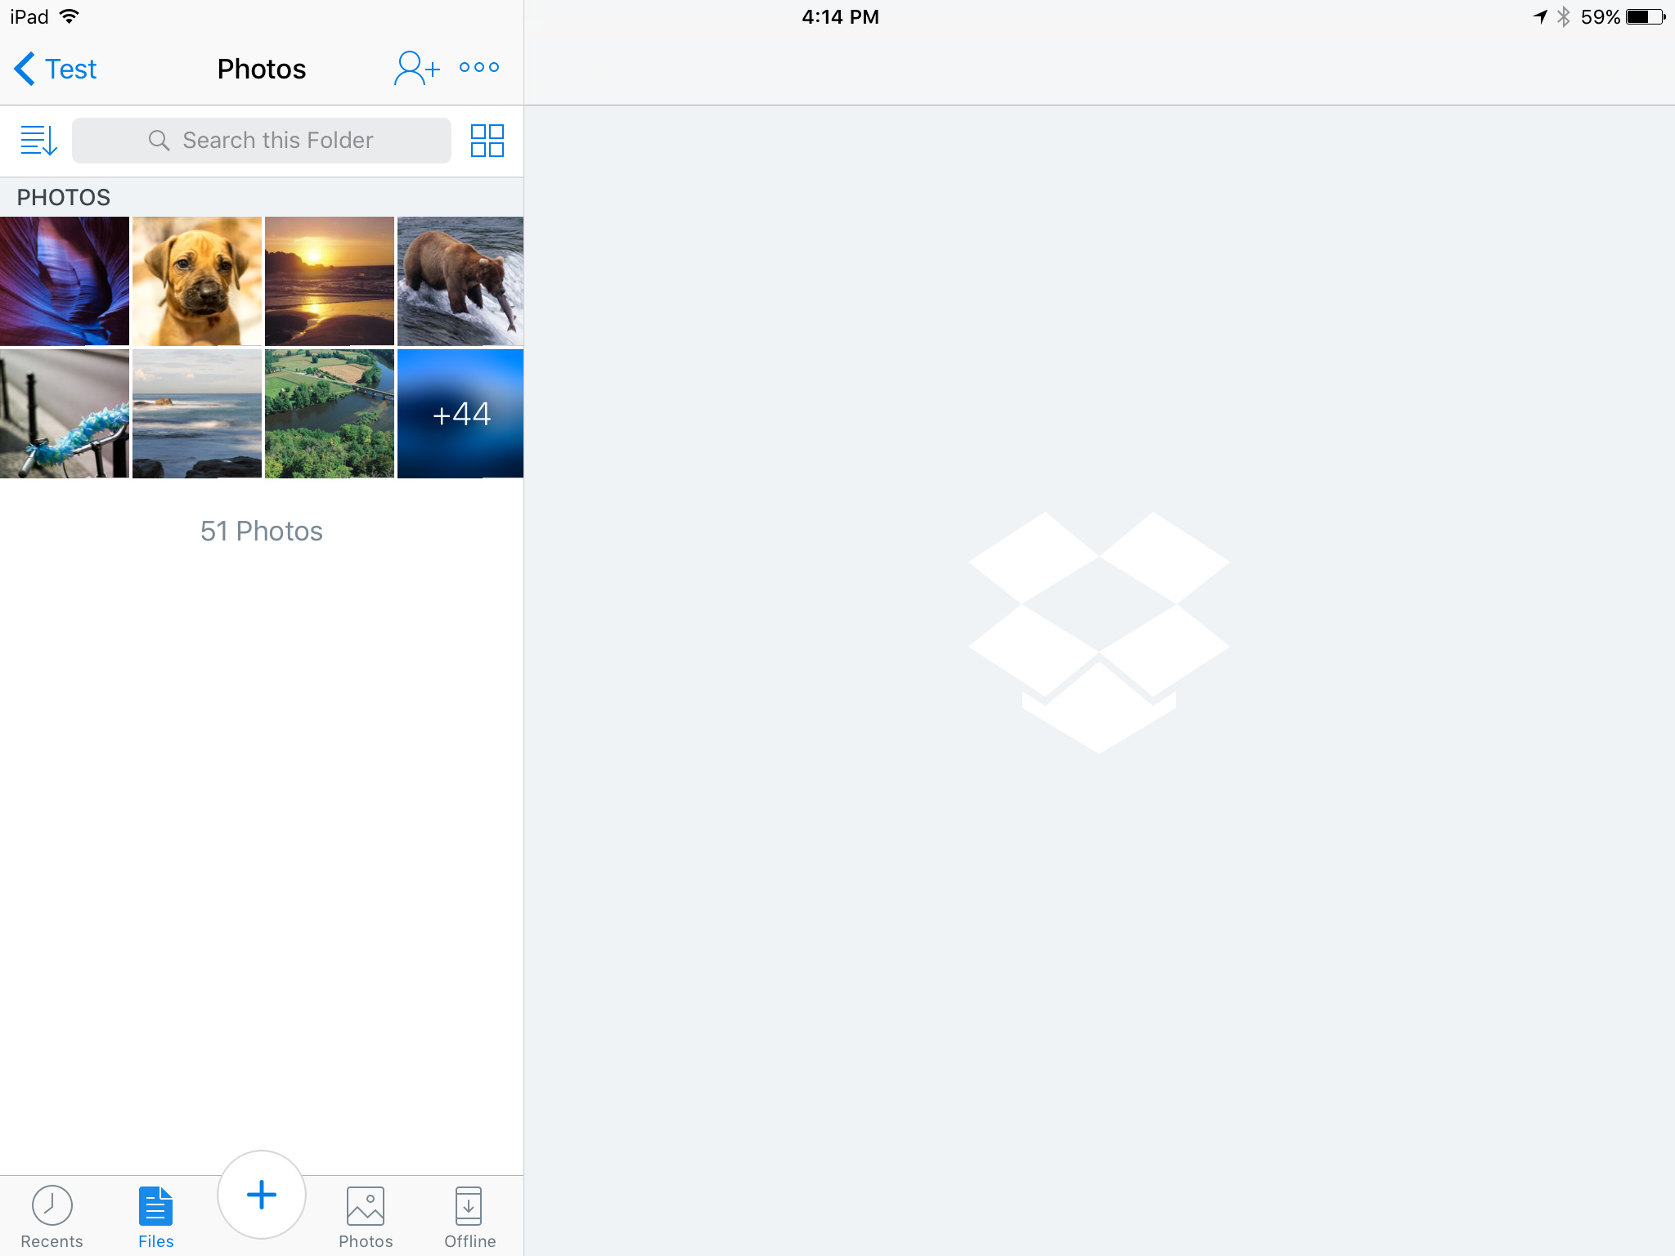Tap the add person share icon
Image resolution: width=1675 pixels, height=1256 pixels.
pos(416,68)
